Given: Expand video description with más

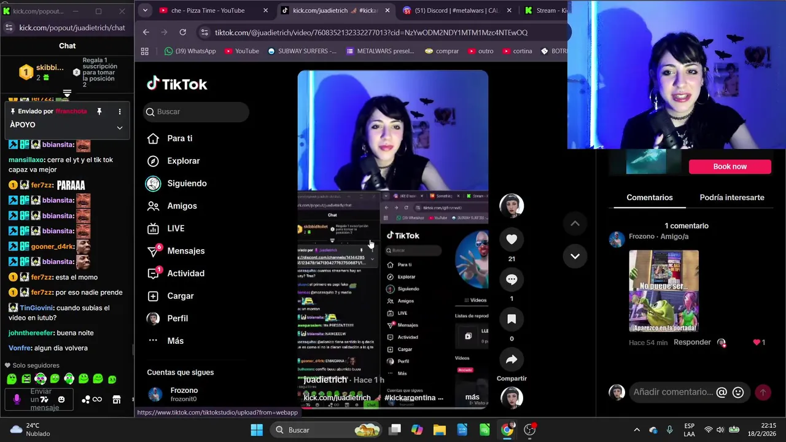Looking at the screenshot, I should pos(472,397).
